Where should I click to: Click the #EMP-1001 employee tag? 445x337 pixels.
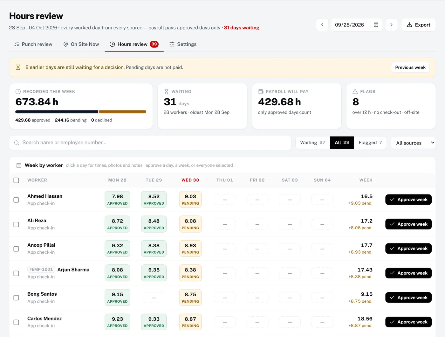click(x=41, y=270)
